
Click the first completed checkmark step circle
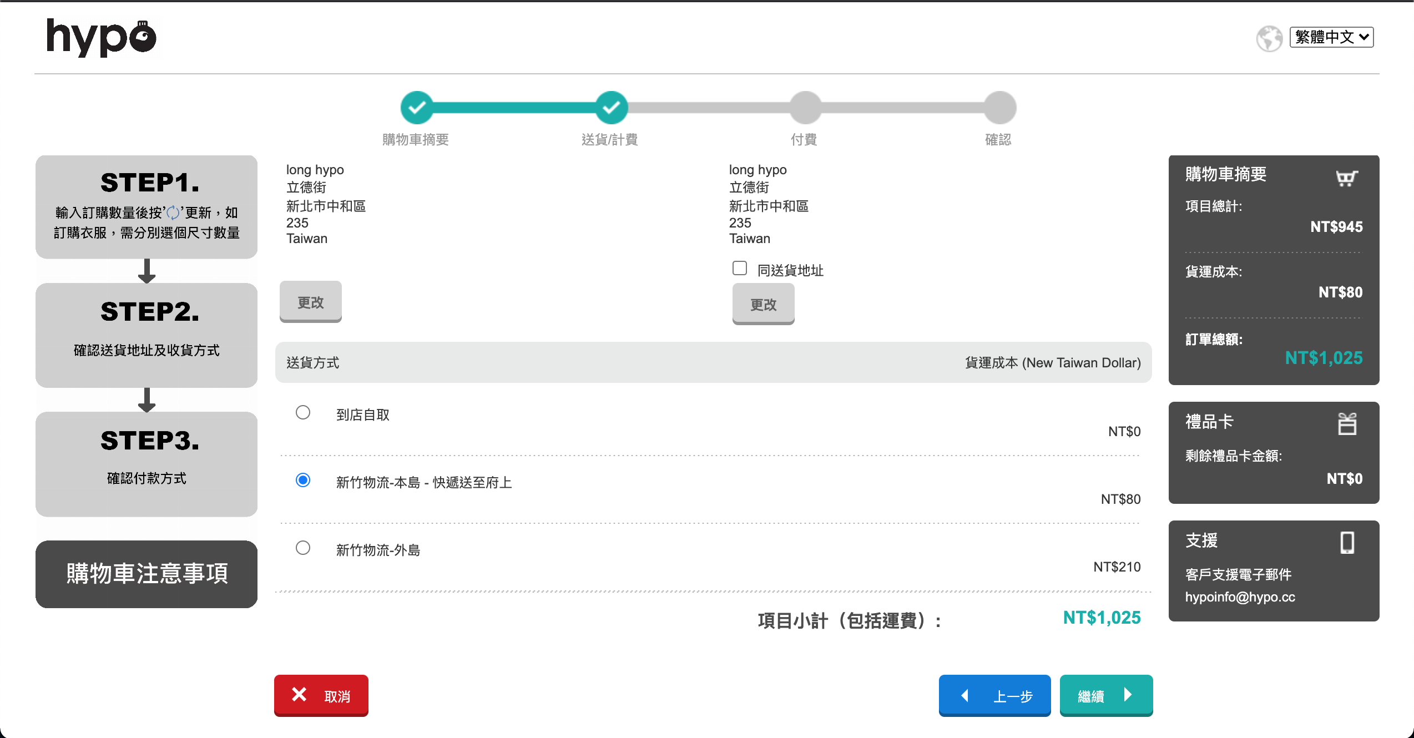point(417,108)
